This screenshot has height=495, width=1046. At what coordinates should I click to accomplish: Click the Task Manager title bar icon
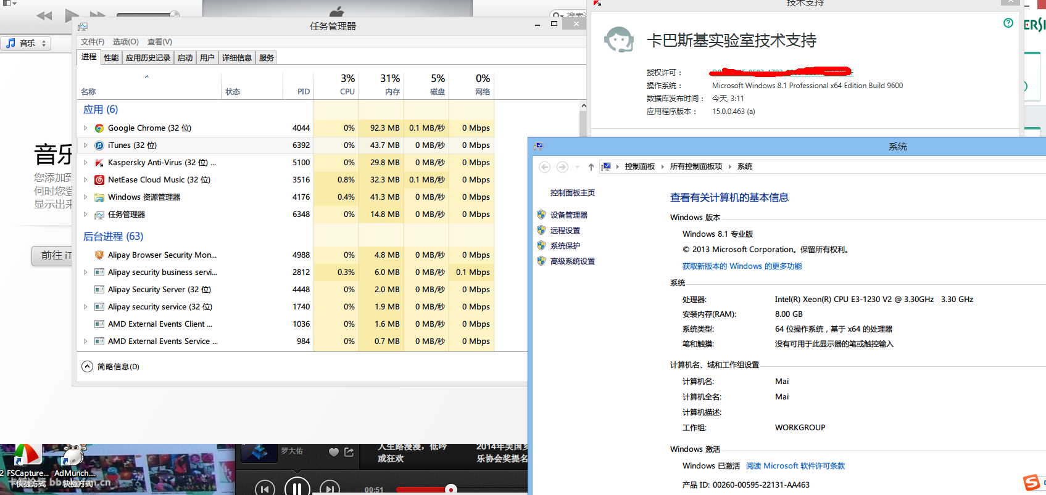pyautogui.click(x=83, y=27)
